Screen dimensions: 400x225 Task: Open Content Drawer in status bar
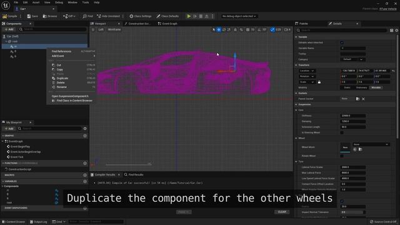click(13, 222)
